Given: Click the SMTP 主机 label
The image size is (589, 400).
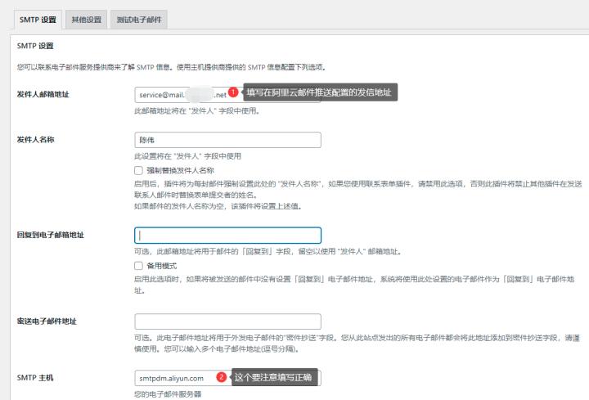Looking at the screenshot, I should click(35, 377).
